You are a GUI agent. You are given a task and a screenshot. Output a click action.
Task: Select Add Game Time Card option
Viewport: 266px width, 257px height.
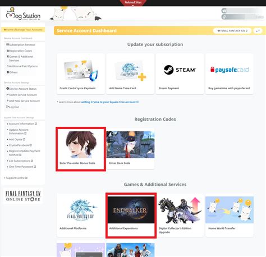click(130, 74)
